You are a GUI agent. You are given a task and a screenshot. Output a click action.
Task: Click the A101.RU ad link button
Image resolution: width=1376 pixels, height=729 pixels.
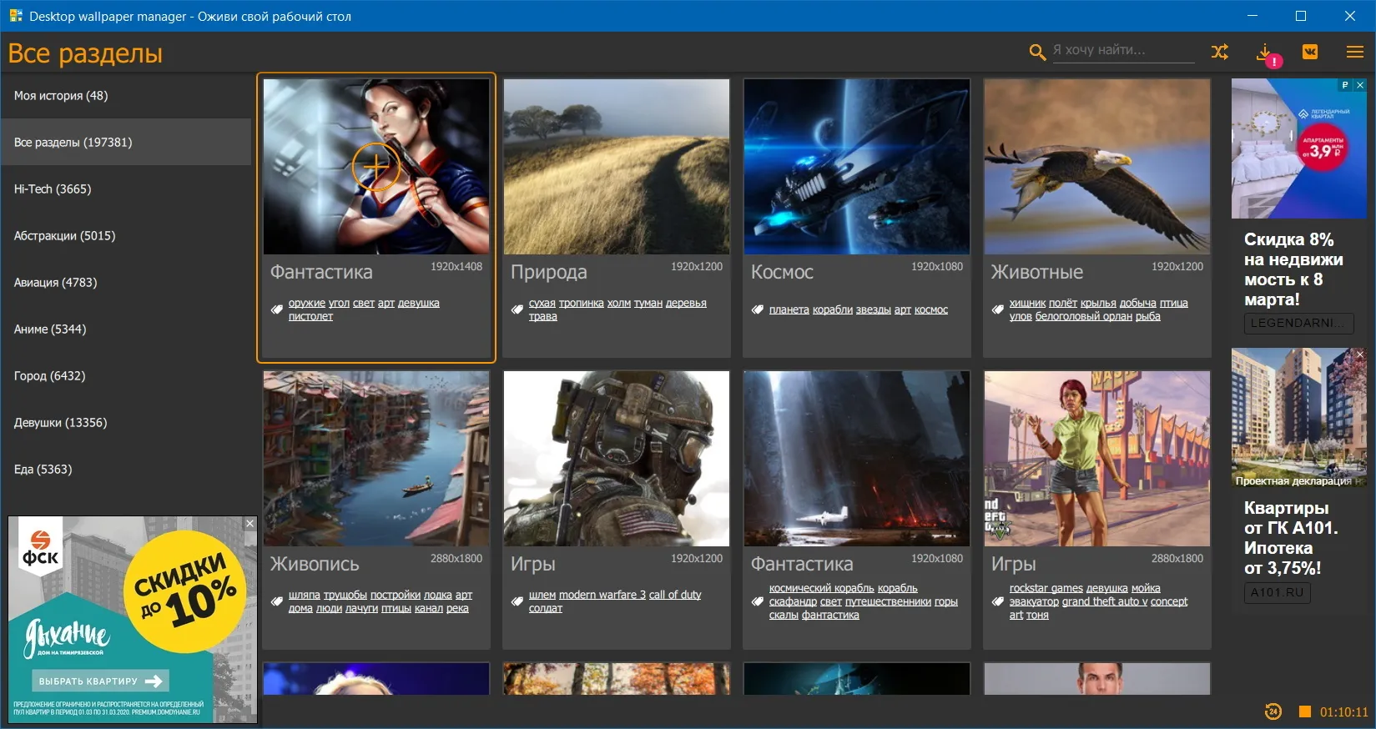tap(1277, 592)
